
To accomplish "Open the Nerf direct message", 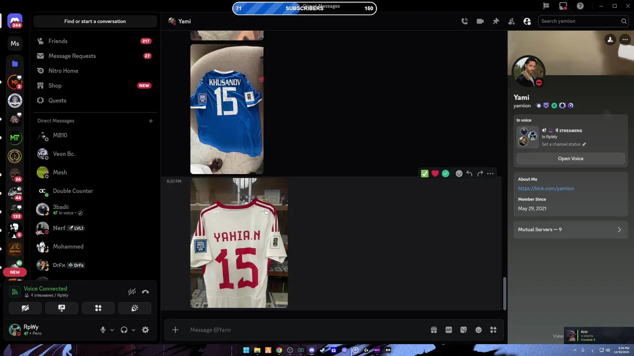I will [x=94, y=228].
